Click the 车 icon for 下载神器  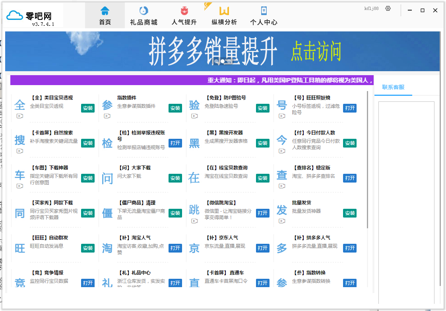19,175
